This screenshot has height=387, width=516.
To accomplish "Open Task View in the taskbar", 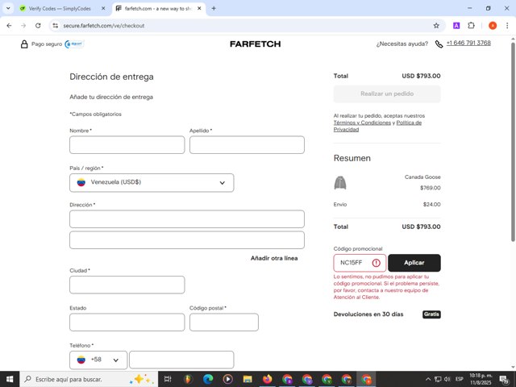I will tap(168, 379).
